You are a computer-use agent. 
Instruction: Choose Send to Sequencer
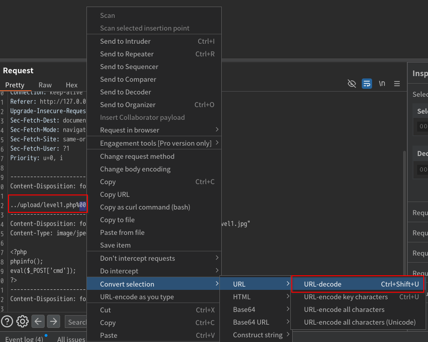pos(154,67)
